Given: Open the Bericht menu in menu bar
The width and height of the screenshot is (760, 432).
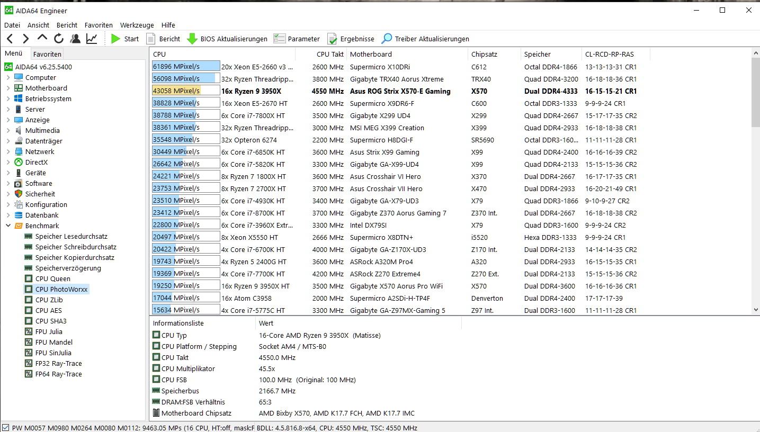Looking at the screenshot, I should [67, 25].
